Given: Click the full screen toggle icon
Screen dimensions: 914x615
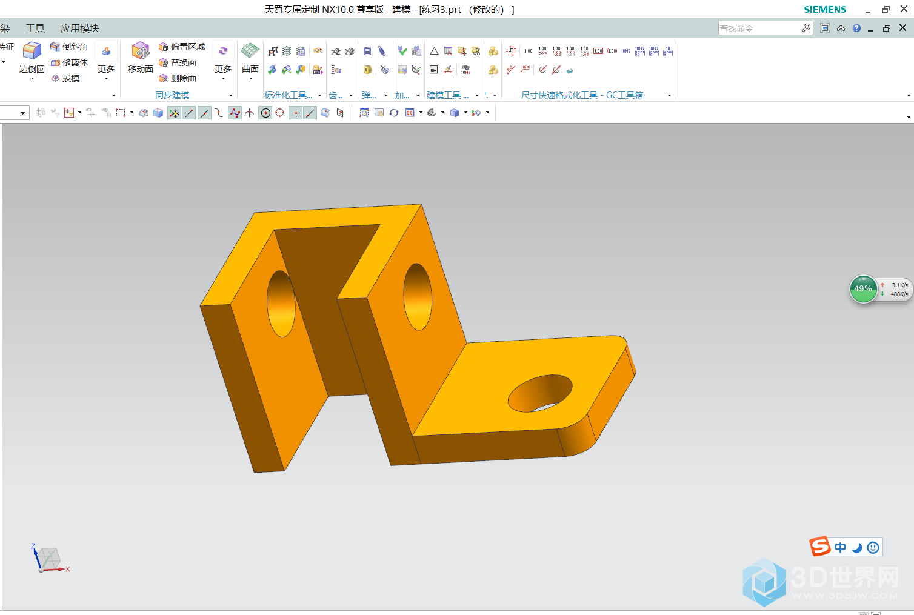Looking at the screenshot, I should point(824,28).
